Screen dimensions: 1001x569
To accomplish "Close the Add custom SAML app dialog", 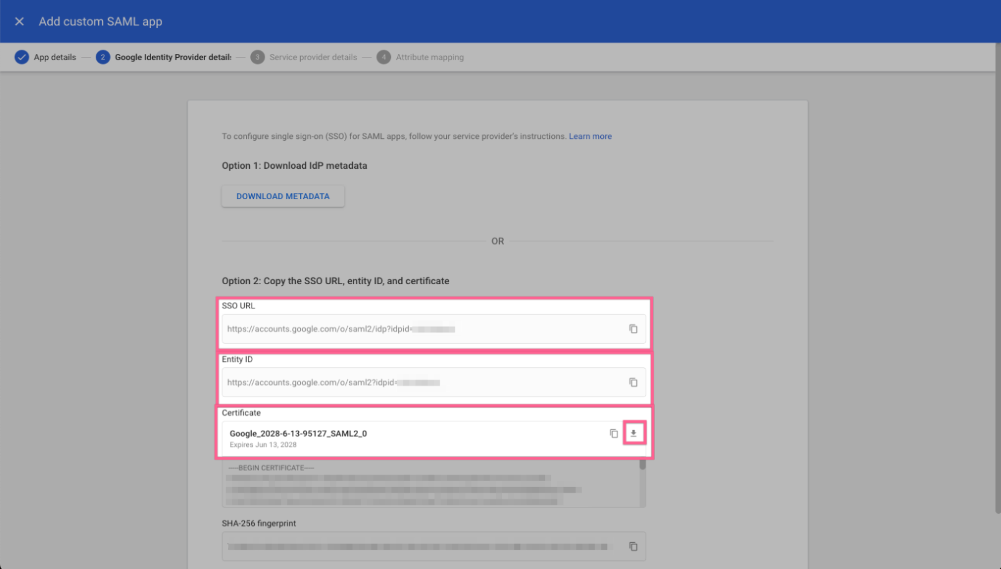I will (19, 21).
